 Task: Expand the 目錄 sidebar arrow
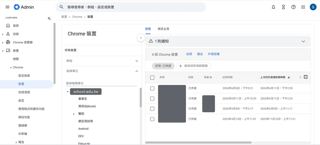coord(3,34)
